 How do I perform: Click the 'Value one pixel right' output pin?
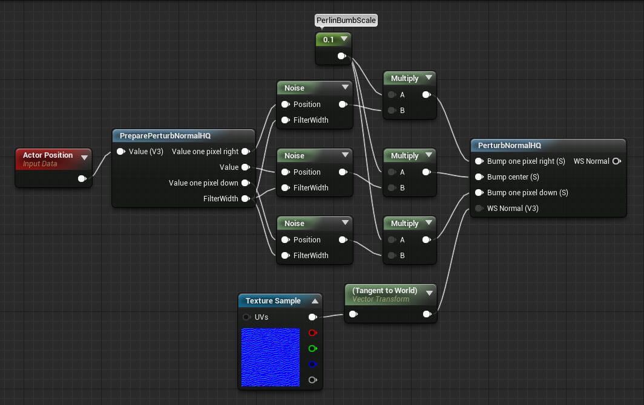245,152
